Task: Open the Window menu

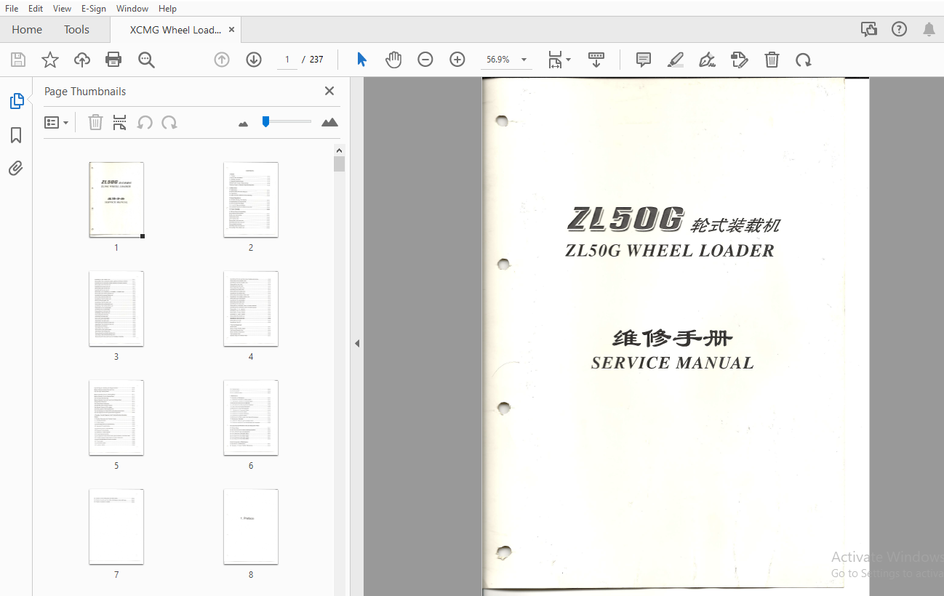Action: point(132,8)
